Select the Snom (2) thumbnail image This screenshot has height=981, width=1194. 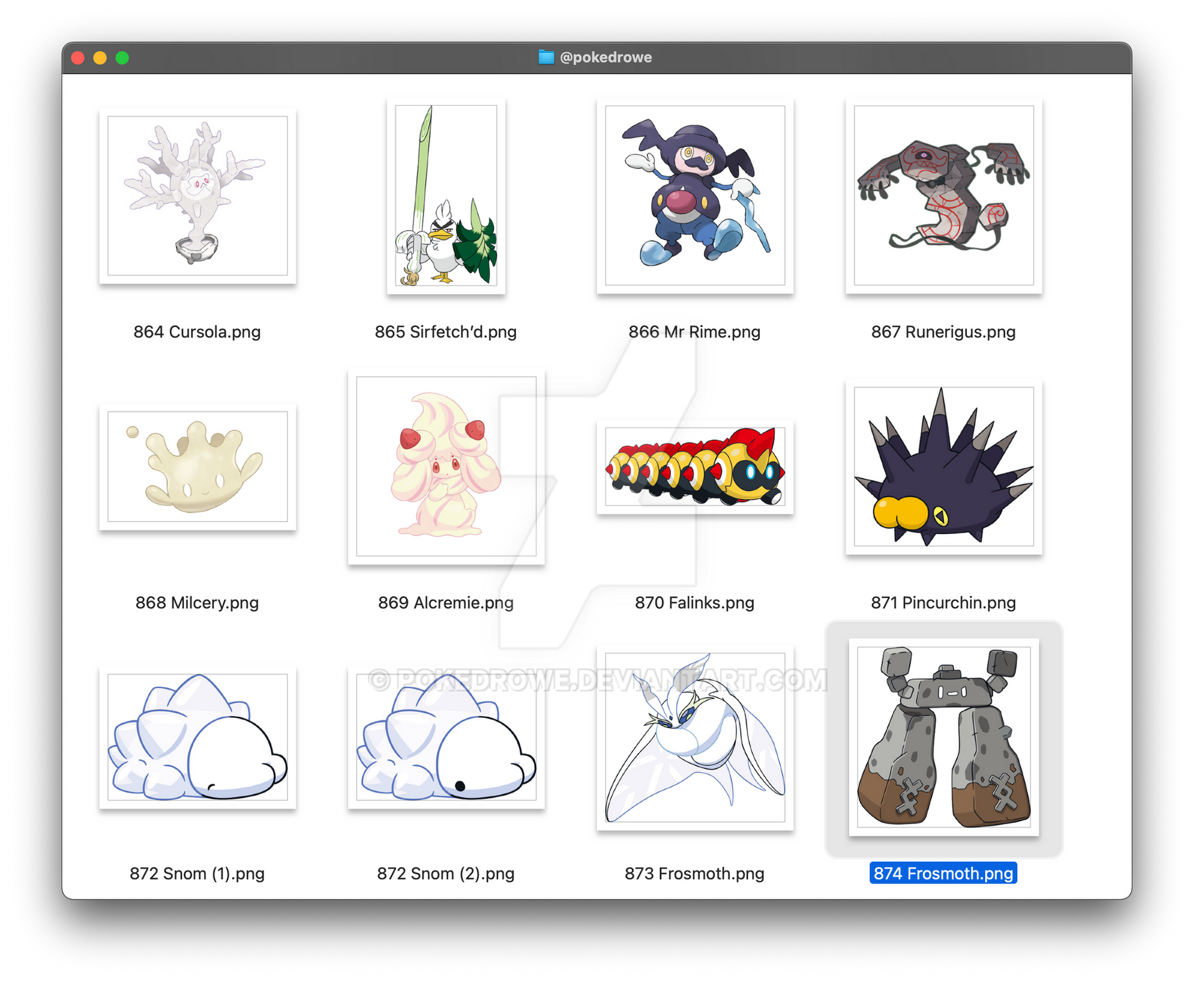446,737
